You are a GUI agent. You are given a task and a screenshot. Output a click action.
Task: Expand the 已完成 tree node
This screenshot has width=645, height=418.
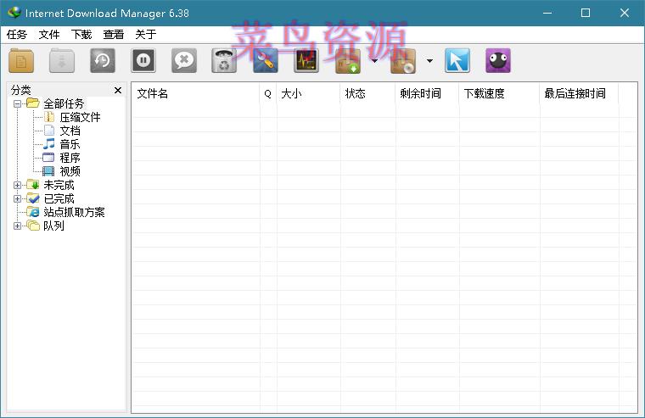click(x=17, y=198)
